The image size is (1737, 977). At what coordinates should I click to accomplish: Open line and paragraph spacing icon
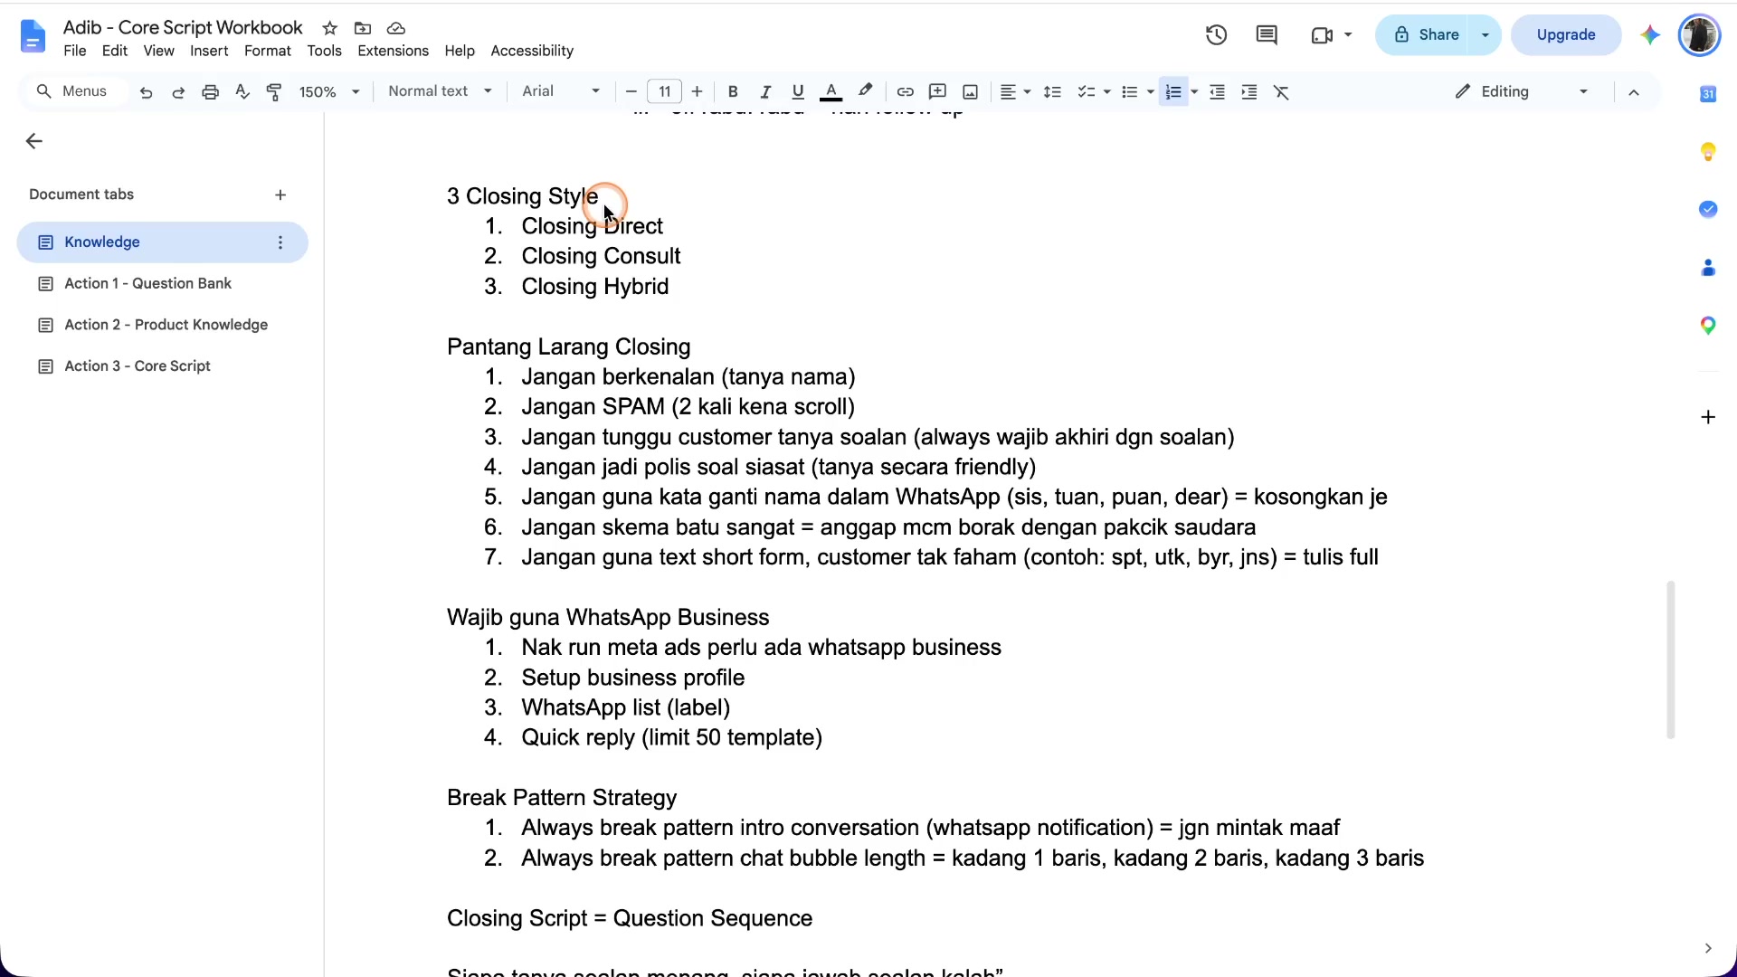tap(1052, 92)
